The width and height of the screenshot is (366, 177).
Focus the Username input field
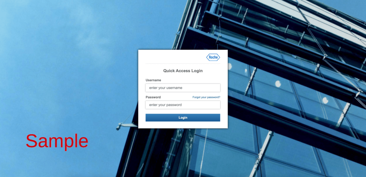(x=183, y=88)
